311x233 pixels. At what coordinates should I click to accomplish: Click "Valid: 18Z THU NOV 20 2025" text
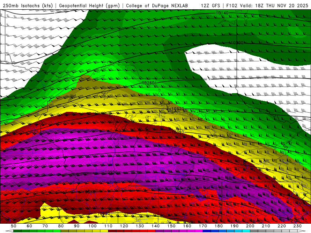pos(274,5)
